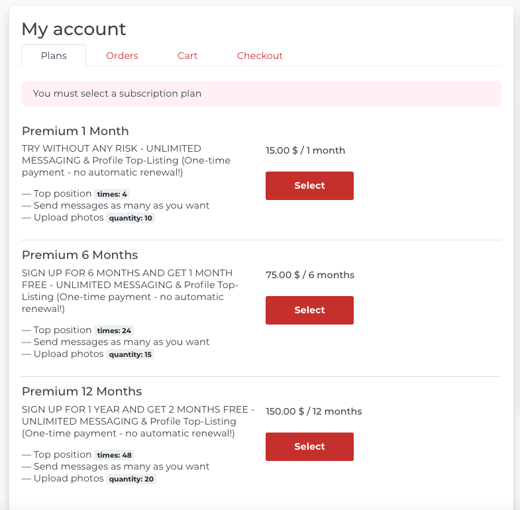Click the Premium 12 Months heading
The height and width of the screenshot is (510, 520).
[x=82, y=391]
